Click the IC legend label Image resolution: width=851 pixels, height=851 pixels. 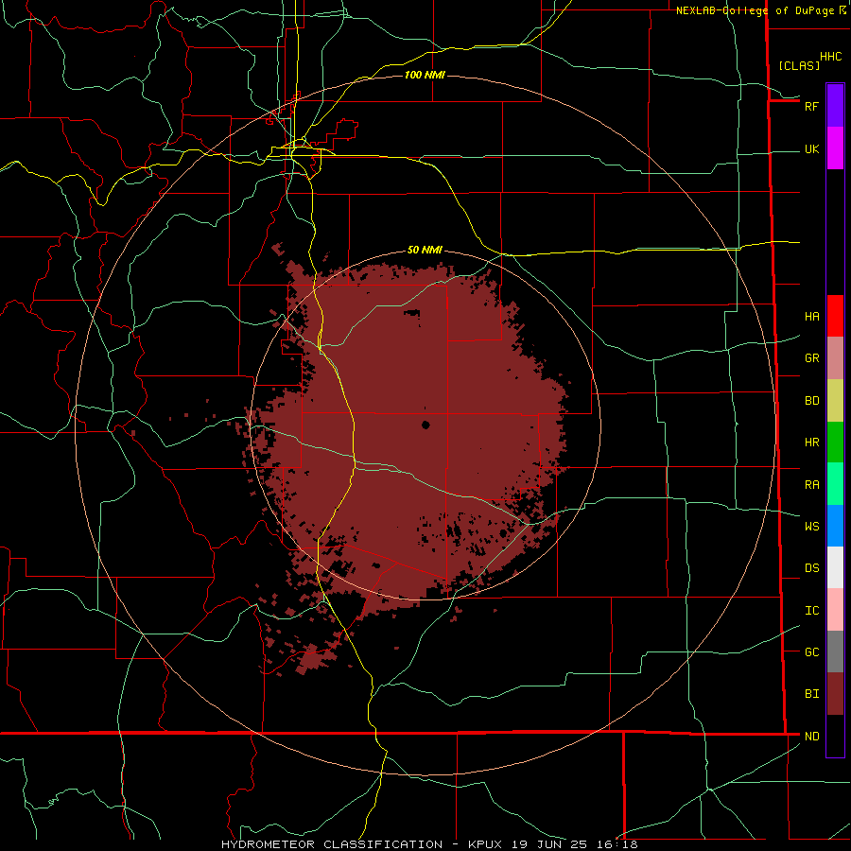tap(811, 611)
